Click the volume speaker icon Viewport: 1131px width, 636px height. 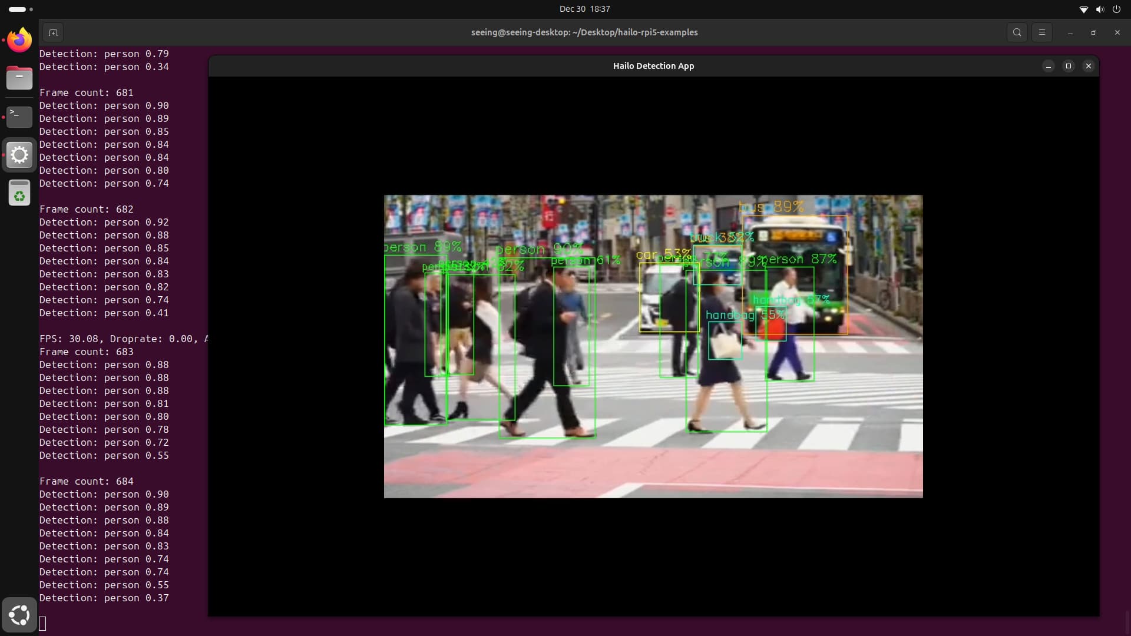click(x=1100, y=9)
